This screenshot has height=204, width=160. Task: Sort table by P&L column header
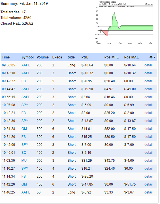(85, 57)
